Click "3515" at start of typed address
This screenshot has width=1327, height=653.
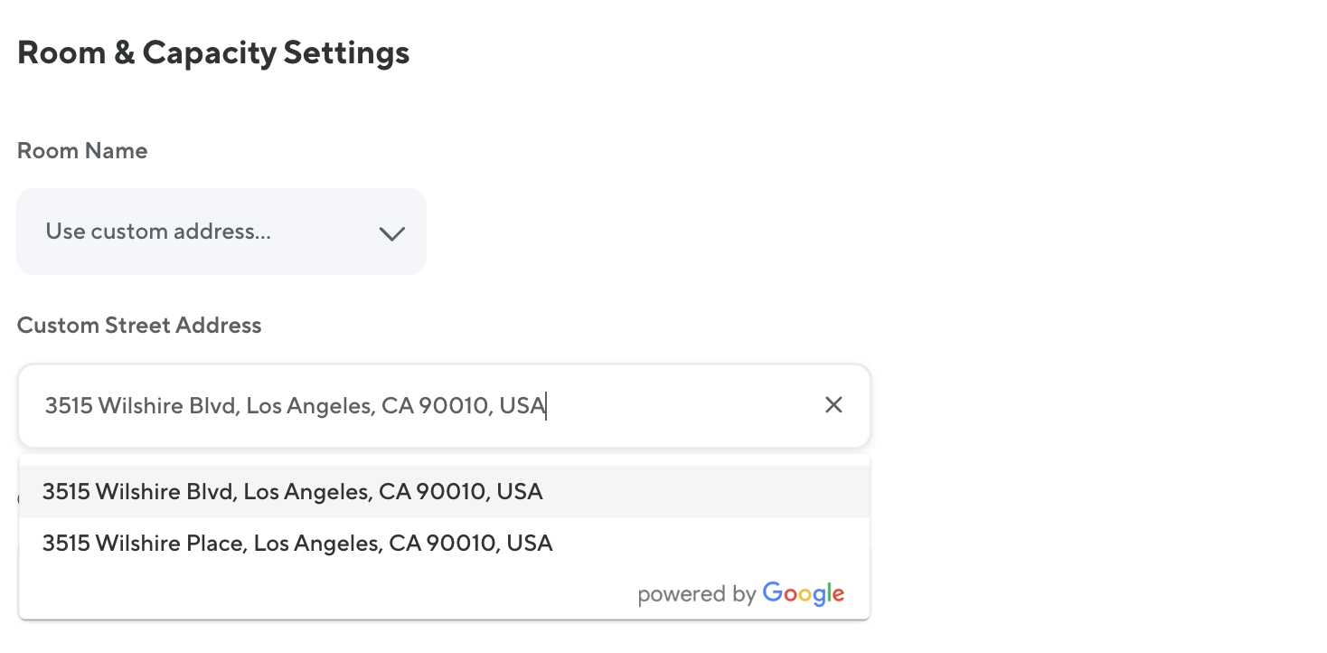tap(69, 406)
